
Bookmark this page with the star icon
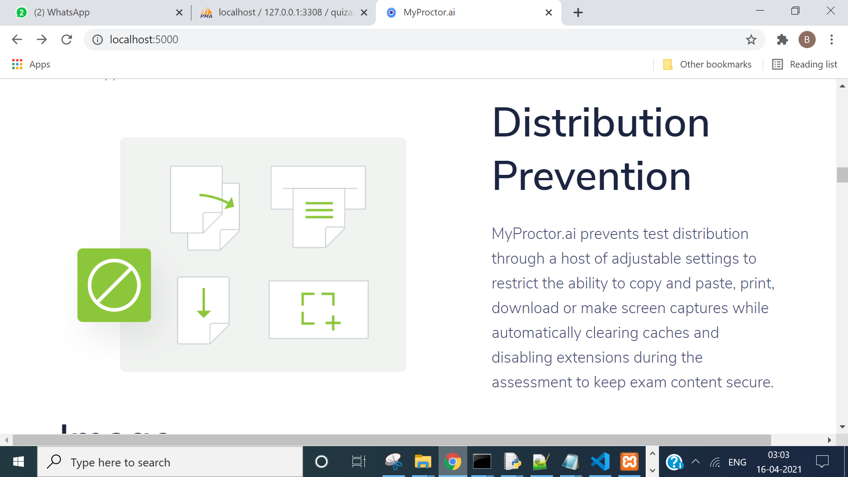tap(751, 40)
